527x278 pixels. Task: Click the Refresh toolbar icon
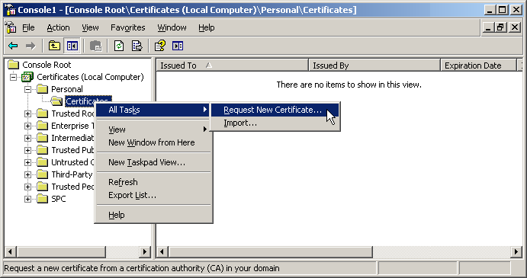click(119, 46)
